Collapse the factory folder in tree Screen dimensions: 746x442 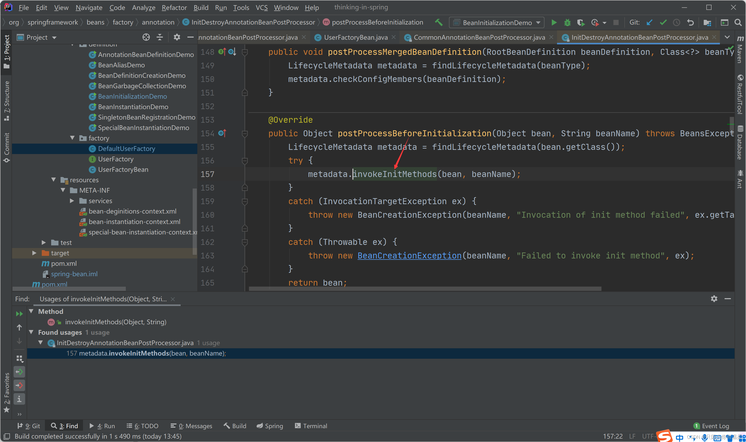tap(72, 138)
